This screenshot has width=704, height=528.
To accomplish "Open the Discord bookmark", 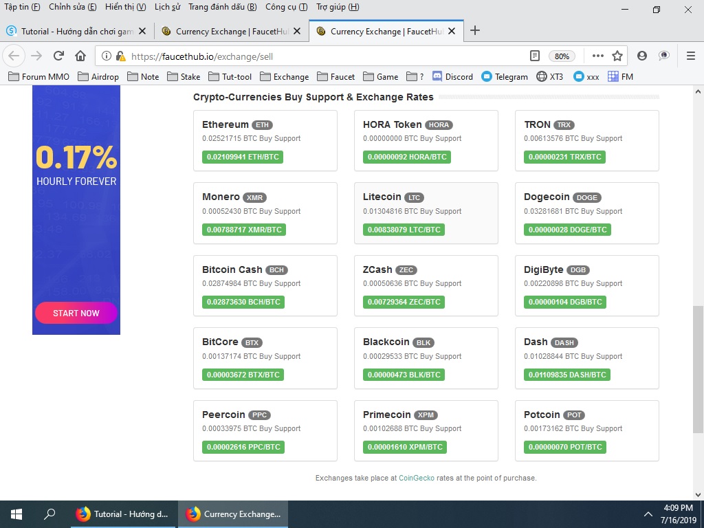I will tap(452, 76).
